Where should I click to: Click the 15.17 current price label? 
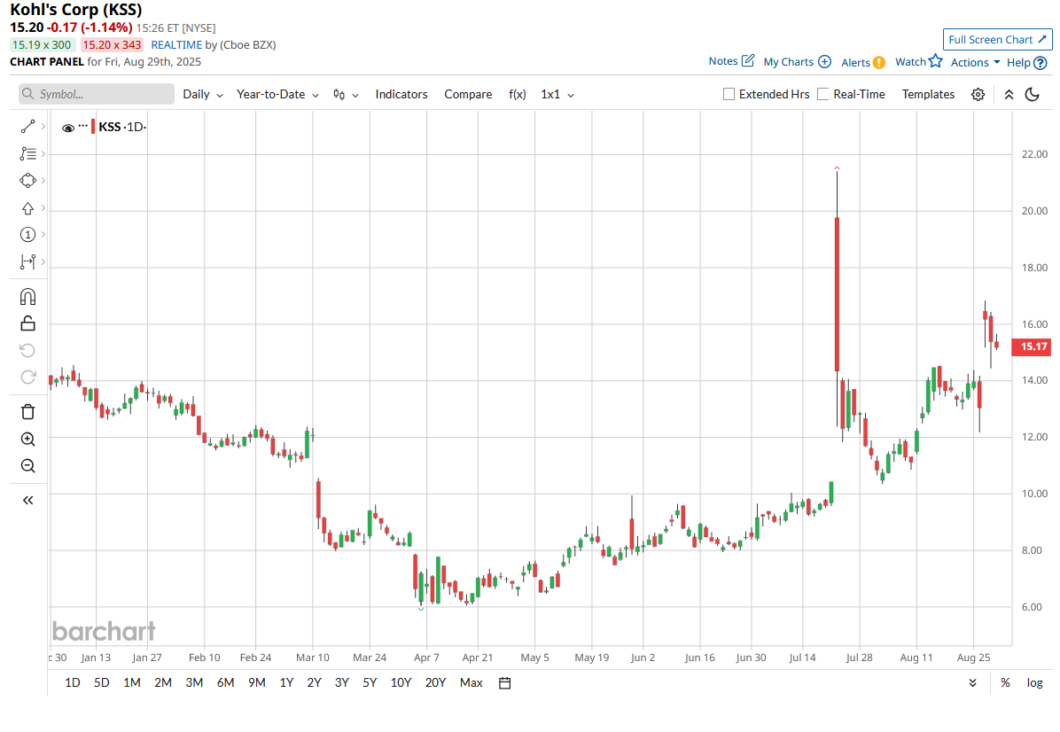pyautogui.click(x=1033, y=347)
